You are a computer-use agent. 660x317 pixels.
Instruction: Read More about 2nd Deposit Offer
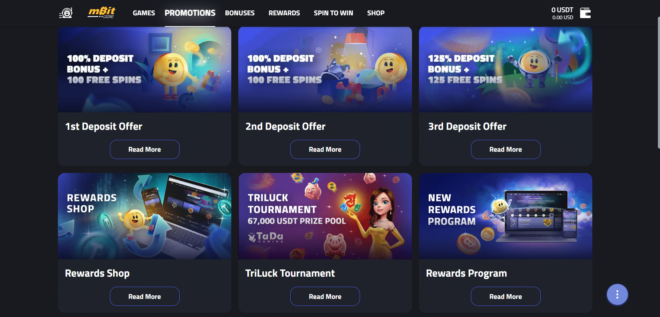click(325, 149)
